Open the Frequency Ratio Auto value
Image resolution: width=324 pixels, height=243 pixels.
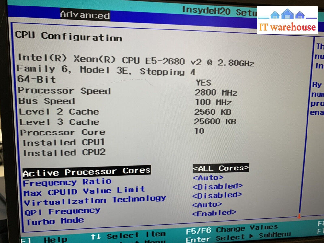click(208, 178)
